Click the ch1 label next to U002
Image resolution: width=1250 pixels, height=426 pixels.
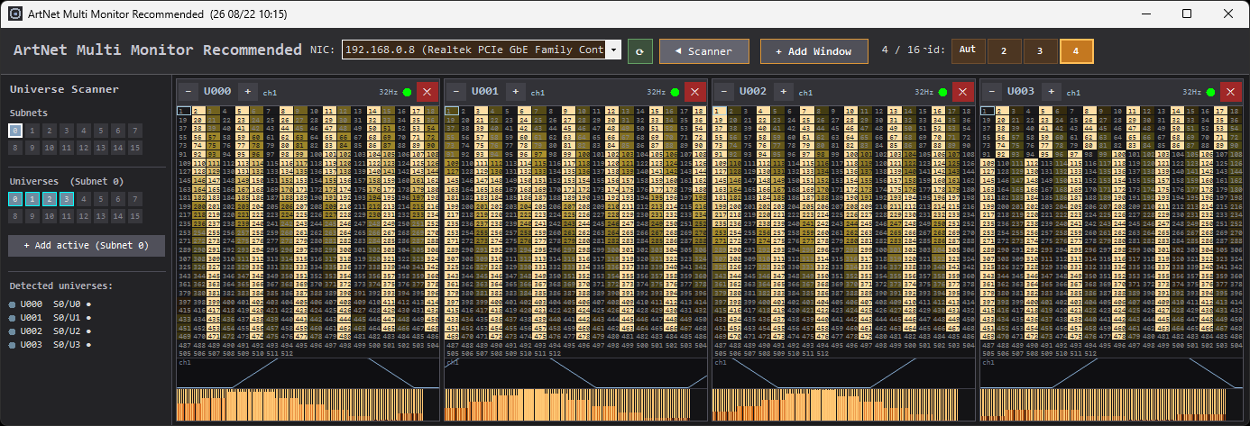[x=805, y=93]
